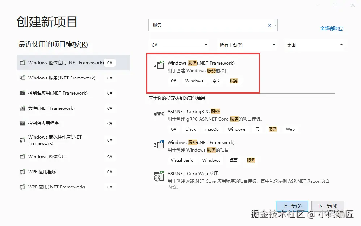Click the C# badge on WPF 应用程序 row
Viewport: 361px width, 226px height.
pyautogui.click(x=110, y=171)
